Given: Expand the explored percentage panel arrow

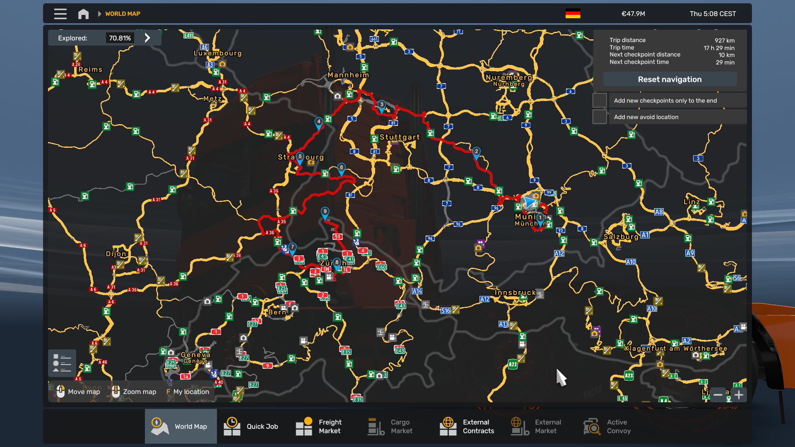Looking at the screenshot, I should tap(147, 38).
